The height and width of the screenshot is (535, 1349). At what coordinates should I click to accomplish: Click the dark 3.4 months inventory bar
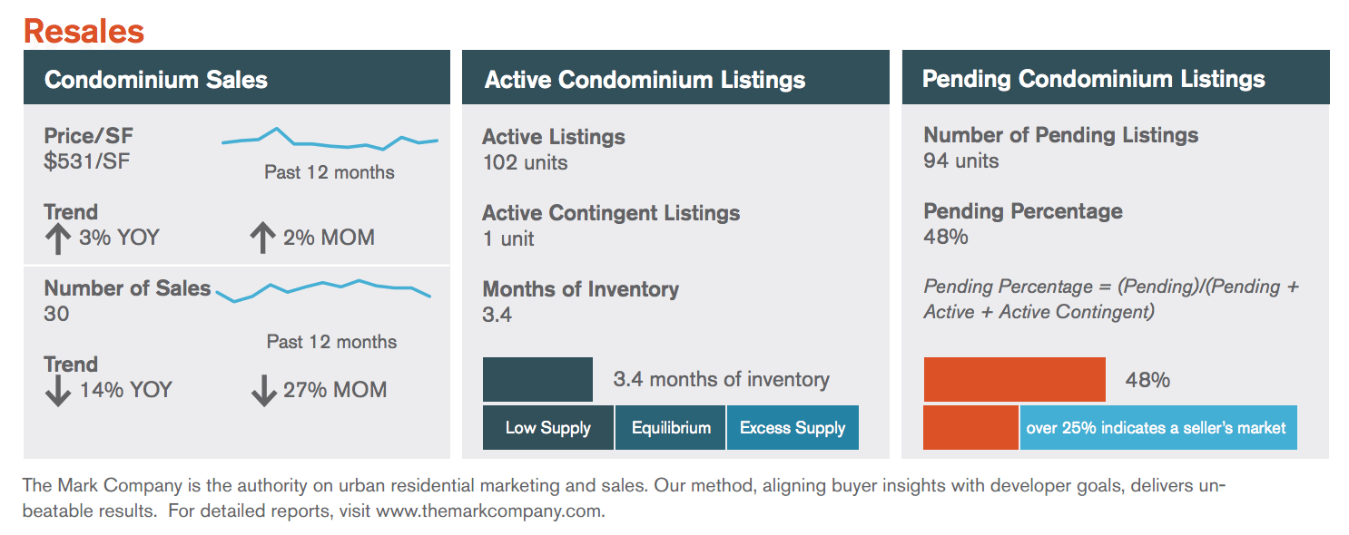pyautogui.click(x=537, y=379)
